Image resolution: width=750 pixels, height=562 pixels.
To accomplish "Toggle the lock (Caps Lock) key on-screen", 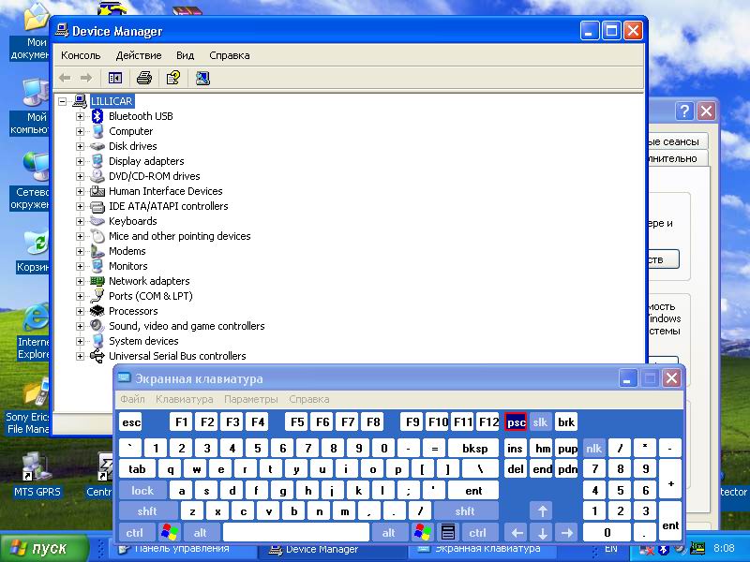I will tap(142, 490).
